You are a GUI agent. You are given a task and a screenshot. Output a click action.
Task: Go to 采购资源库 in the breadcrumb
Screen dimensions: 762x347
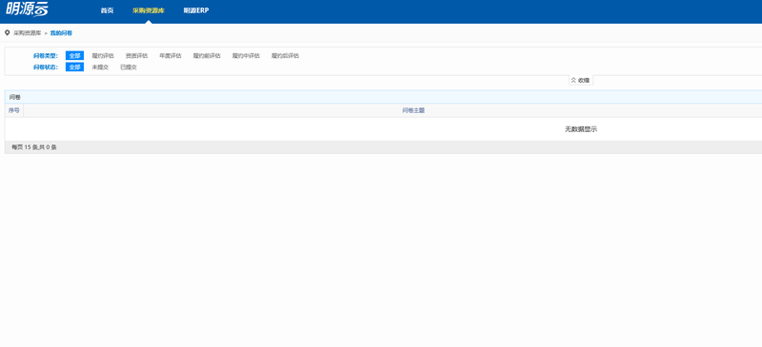pos(28,33)
